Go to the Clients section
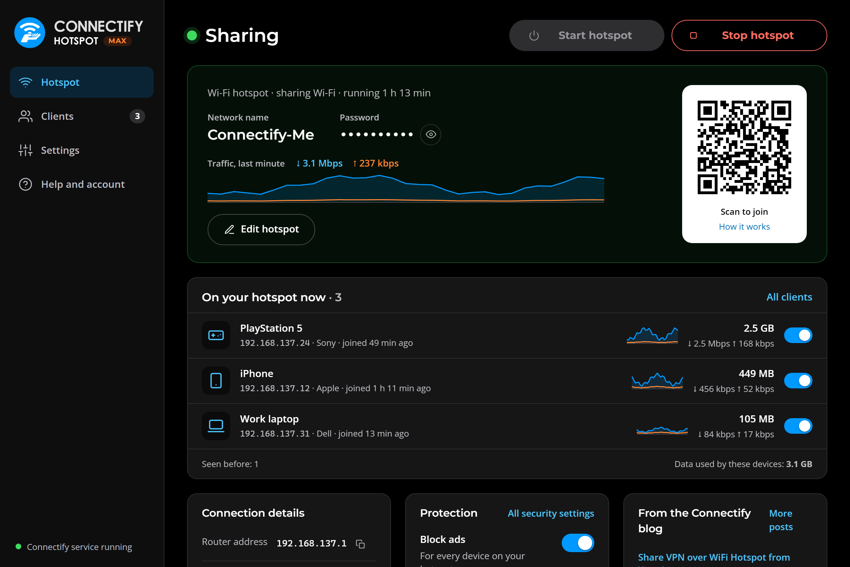Image resolution: width=850 pixels, height=567 pixels. [82, 117]
